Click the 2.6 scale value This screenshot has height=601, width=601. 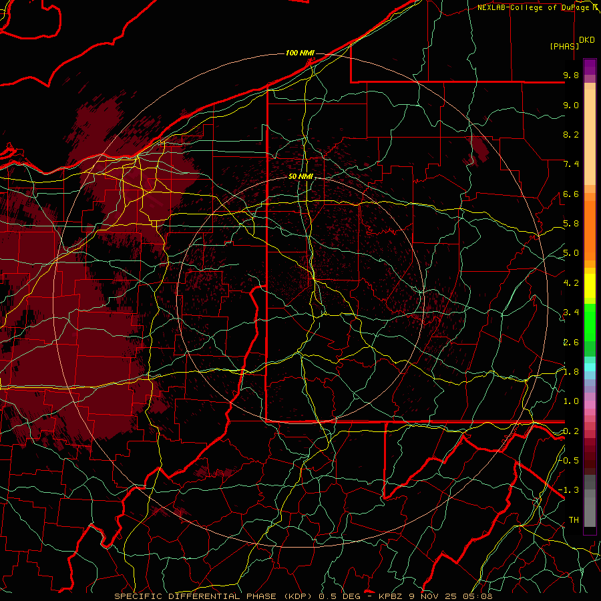point(571,343)
